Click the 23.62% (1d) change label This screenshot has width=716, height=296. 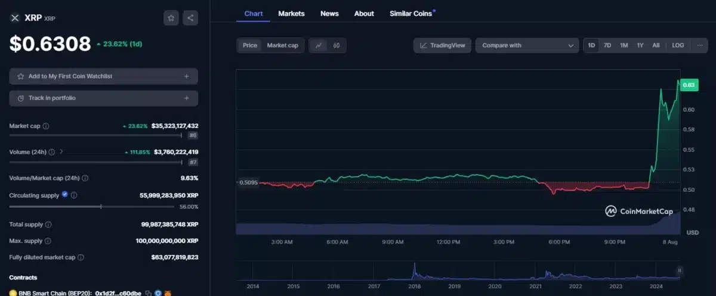pyautogui.click(x=119, y=43)
